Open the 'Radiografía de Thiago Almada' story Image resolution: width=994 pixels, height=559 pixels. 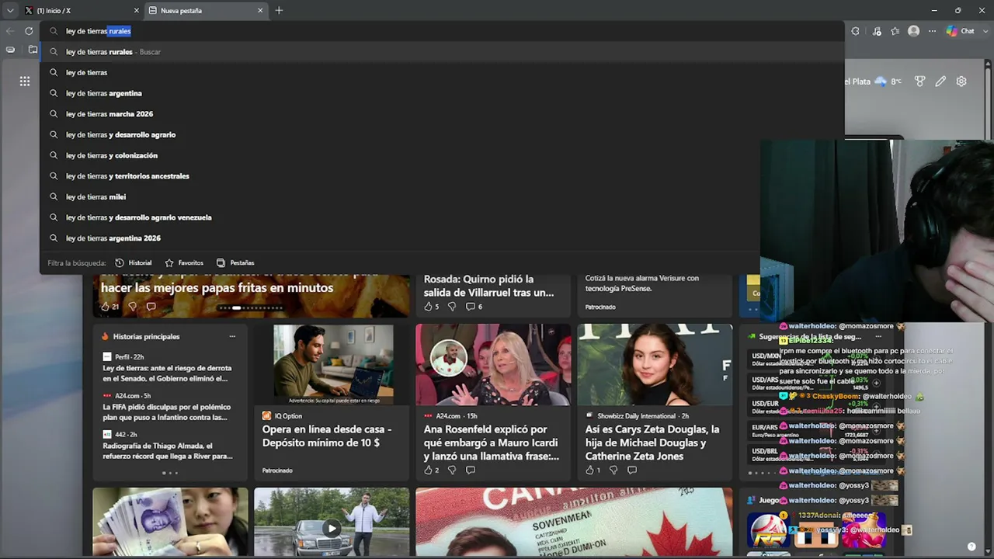[x=167, y=451]
